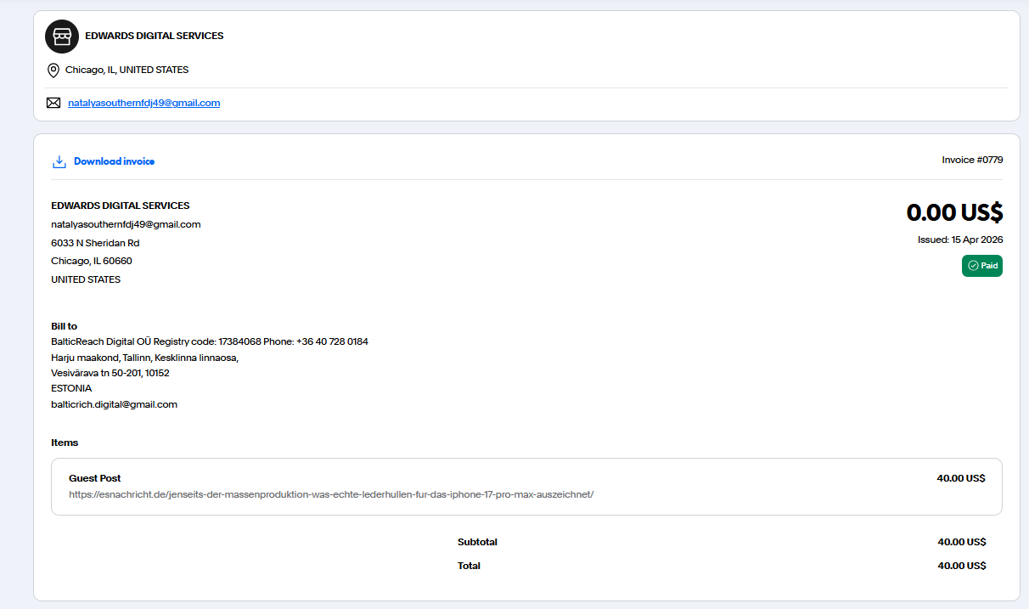Click the Subtotal label
This screenshot has height=609, width=1029.
click(477, 542)
